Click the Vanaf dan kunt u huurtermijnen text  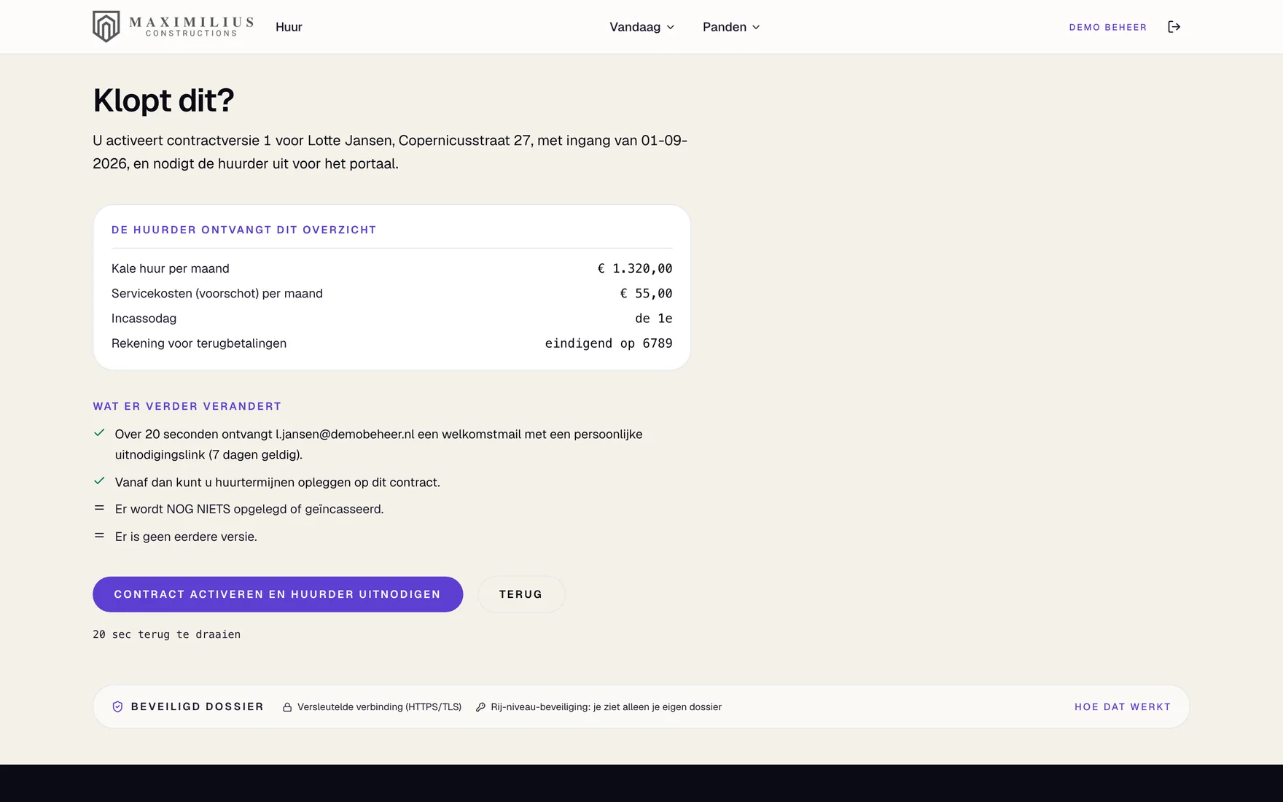point(278,483)
